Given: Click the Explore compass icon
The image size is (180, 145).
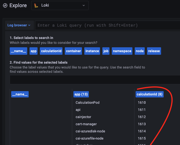Looking at the screenshot, I should coord(5,5).
